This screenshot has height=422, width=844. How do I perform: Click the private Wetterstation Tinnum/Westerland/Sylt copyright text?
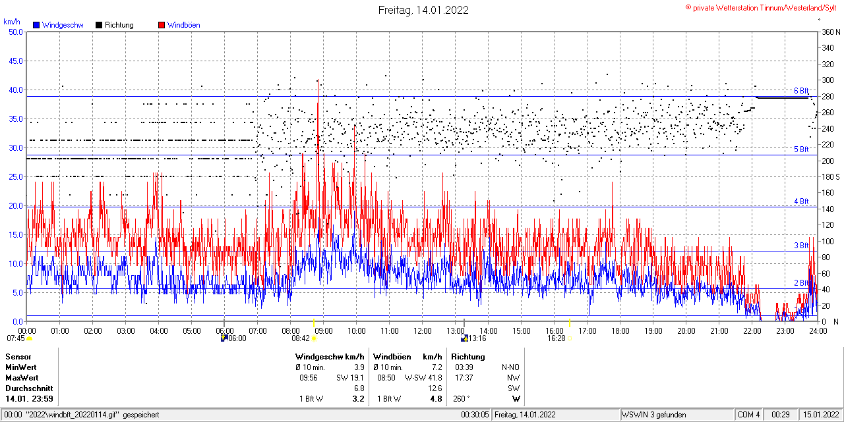762,7
